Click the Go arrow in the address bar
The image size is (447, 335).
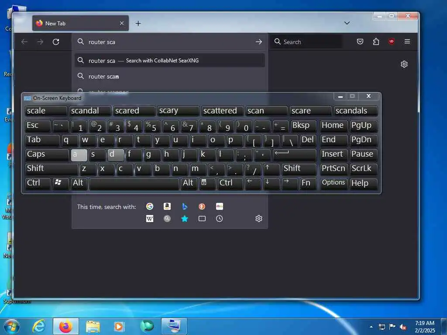coord(258,42)
